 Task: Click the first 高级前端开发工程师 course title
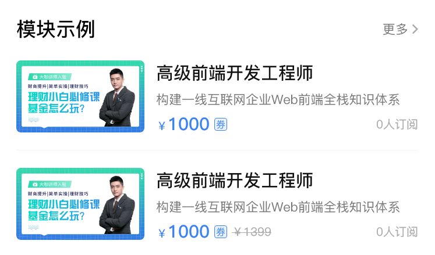click(235, 73)
